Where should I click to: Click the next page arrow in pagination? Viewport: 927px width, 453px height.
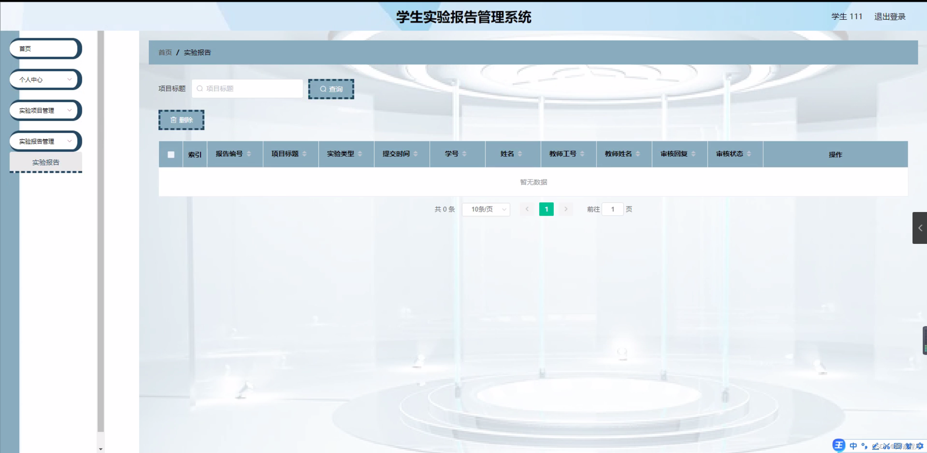click(x=565, y=209)
